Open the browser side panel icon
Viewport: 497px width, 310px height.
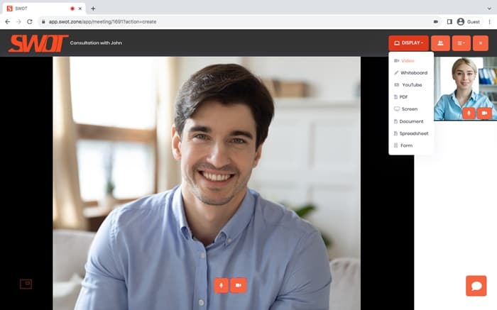tap(449, 22)
